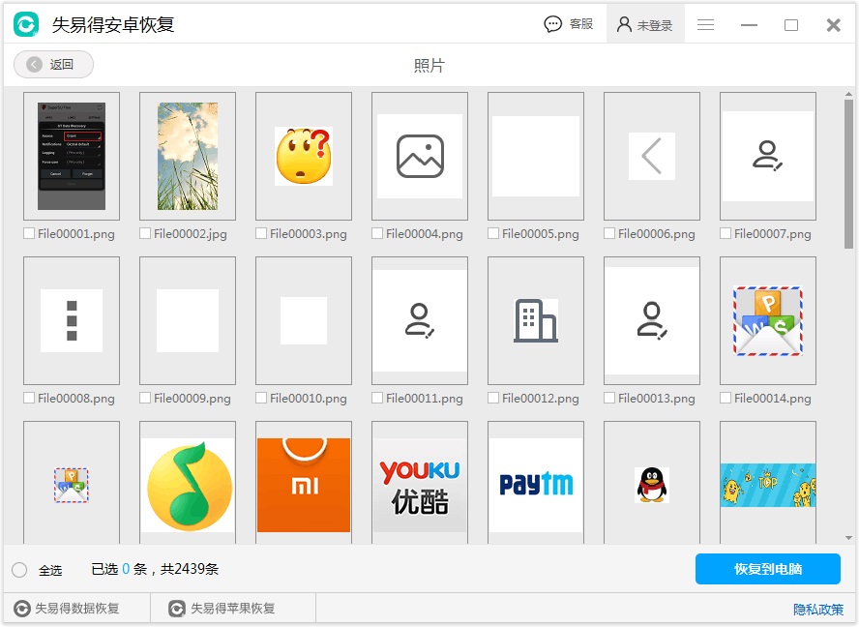Select the small WPS envelope thumbnail
The image size is (859, 627).
click(x=72, y=483)
